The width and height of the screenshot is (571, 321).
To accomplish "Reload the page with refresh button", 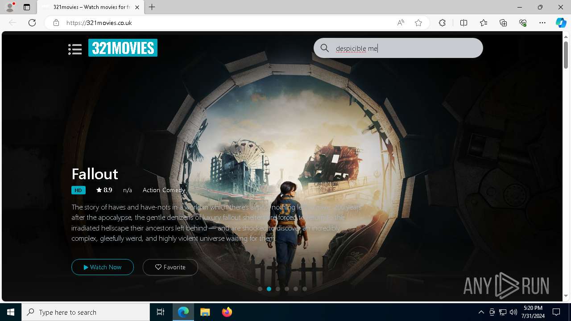I will [32, 23].
